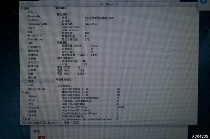Select FireWire in the sidebar

pos(33,20)
